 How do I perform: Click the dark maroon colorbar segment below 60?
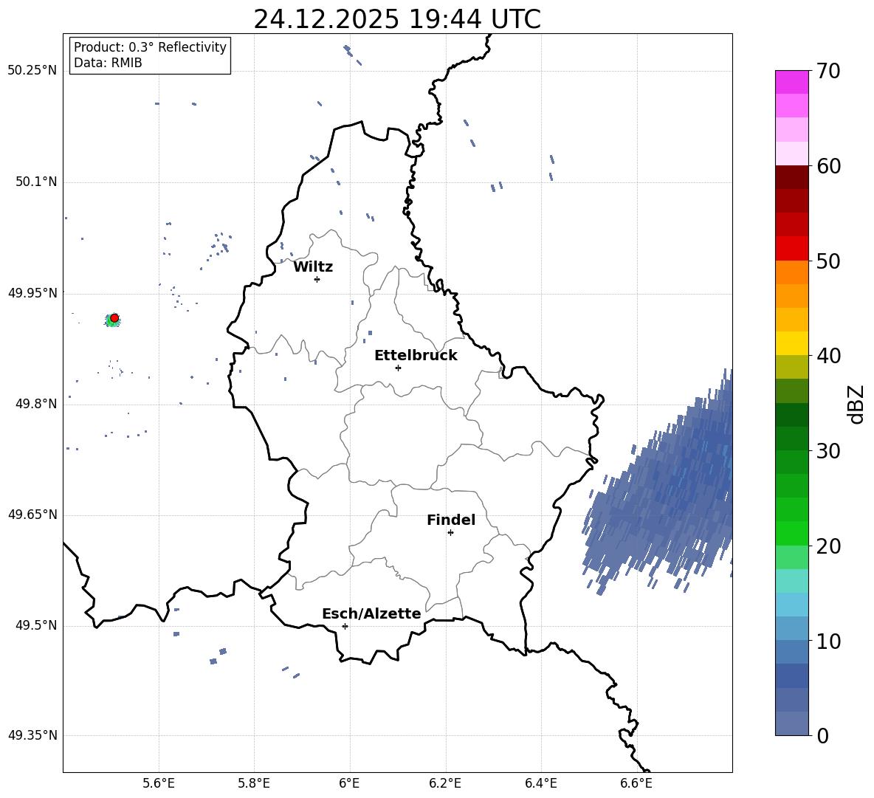[x=791, y=177]
